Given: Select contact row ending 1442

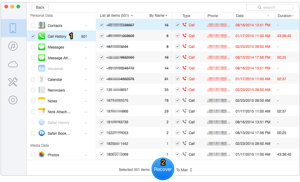Looking at the screenshot, I should (134, 143).
